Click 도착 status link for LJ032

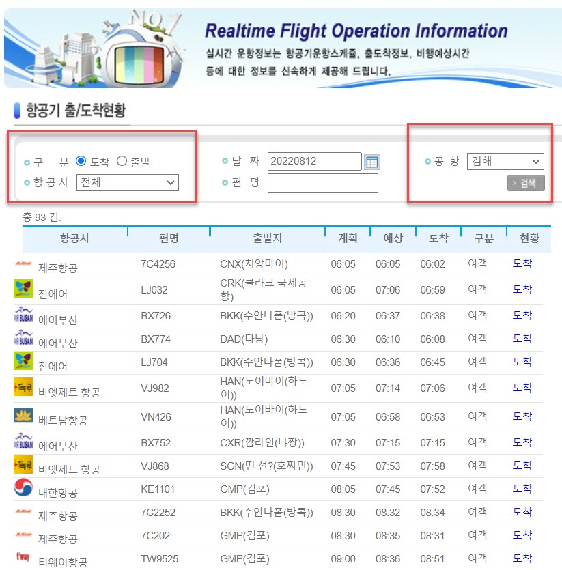522,289
